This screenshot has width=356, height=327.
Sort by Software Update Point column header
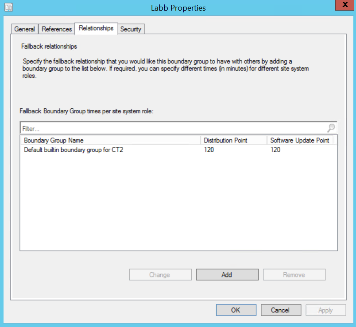tap(300, 140)
